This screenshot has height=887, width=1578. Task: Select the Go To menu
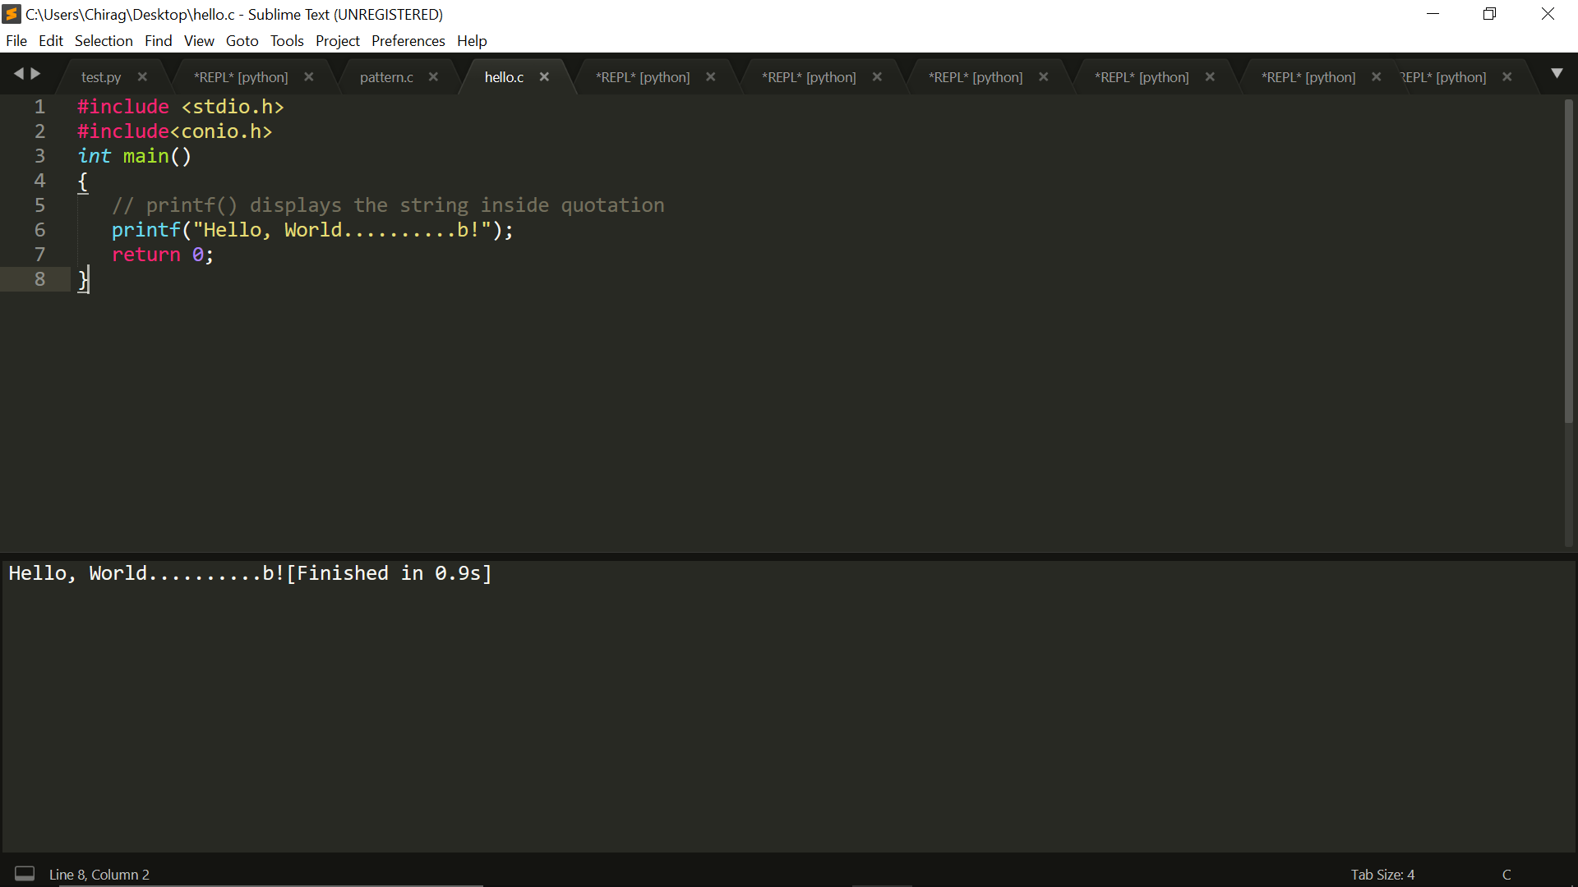click(x=239, y=40)
